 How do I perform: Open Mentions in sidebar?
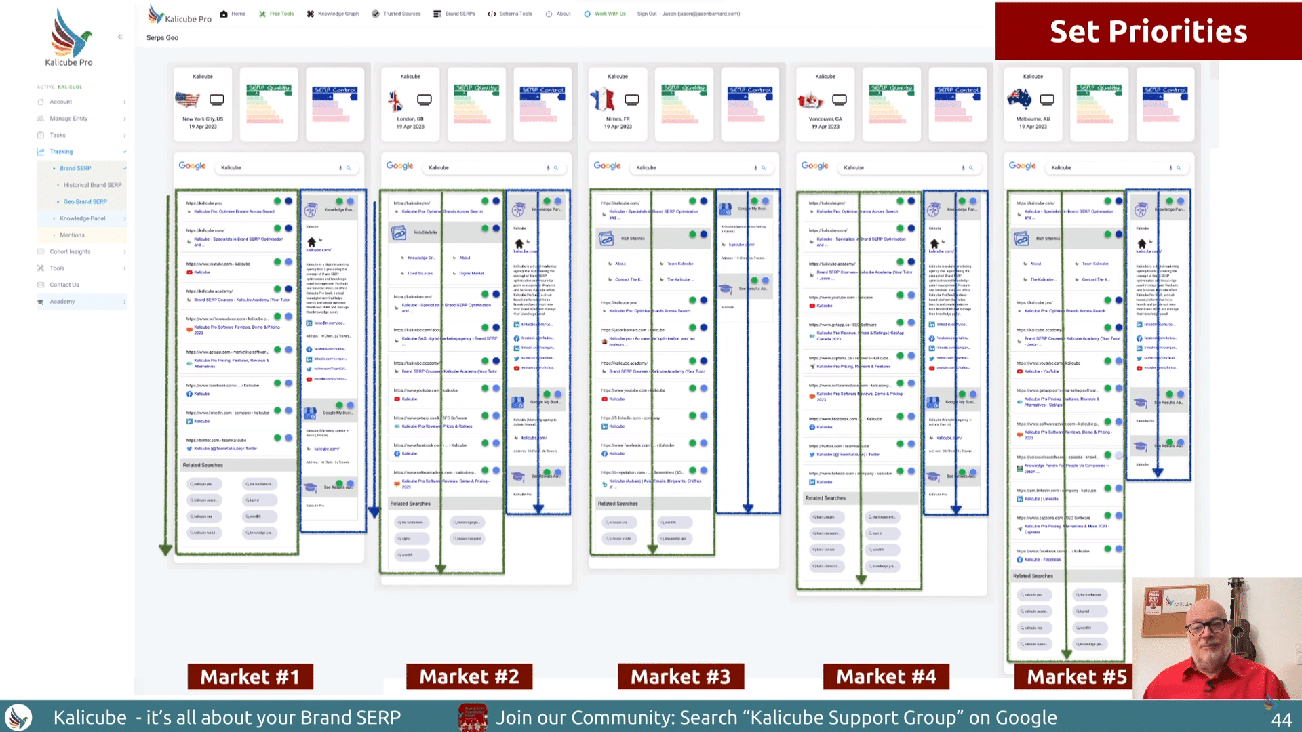tap(72, 235)
